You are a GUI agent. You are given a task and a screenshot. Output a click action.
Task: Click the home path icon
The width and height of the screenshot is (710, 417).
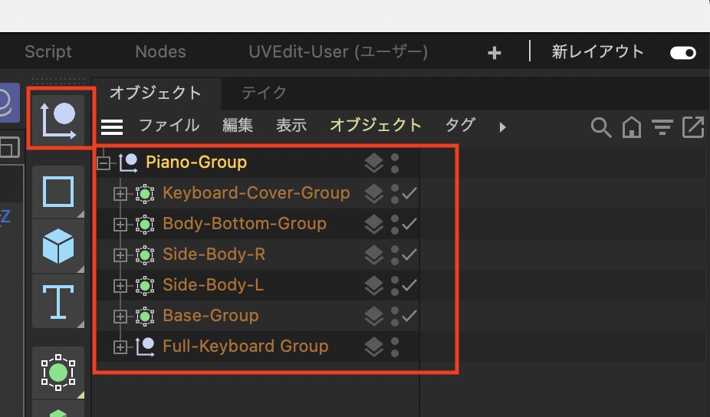pos(631,127)
